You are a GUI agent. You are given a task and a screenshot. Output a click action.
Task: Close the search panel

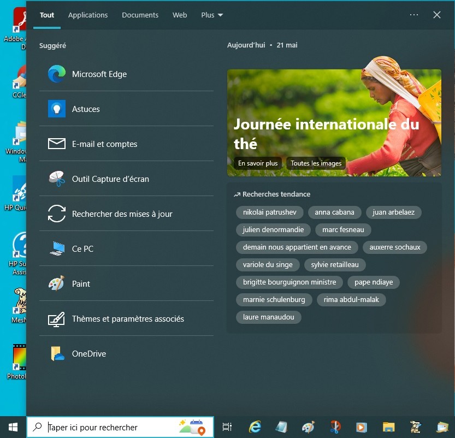tap(437, 15)
